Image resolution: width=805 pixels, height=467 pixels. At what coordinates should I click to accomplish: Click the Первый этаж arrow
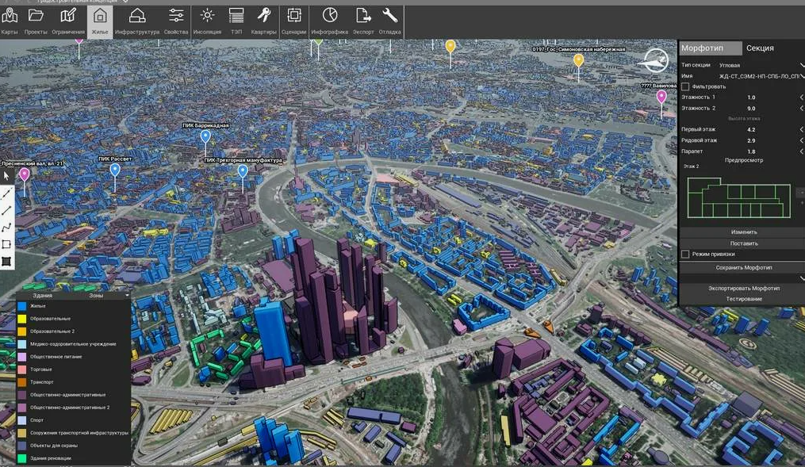pyautogui.click(x=801, y=129)
